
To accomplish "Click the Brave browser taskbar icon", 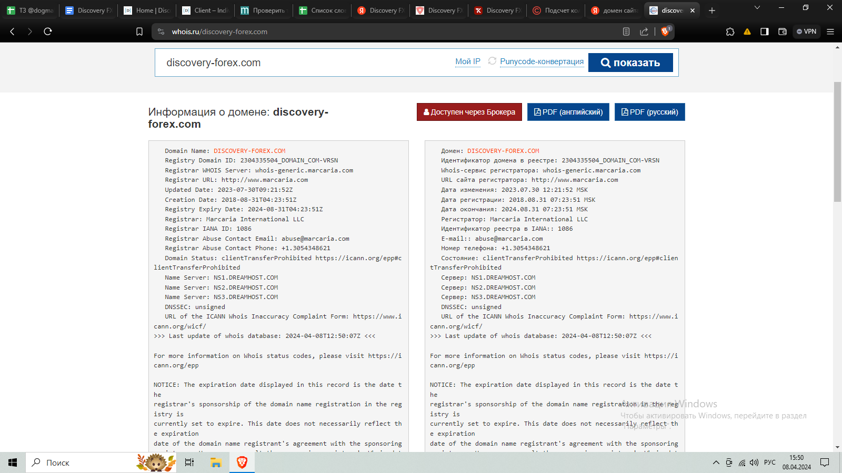I will pos(242,462).
